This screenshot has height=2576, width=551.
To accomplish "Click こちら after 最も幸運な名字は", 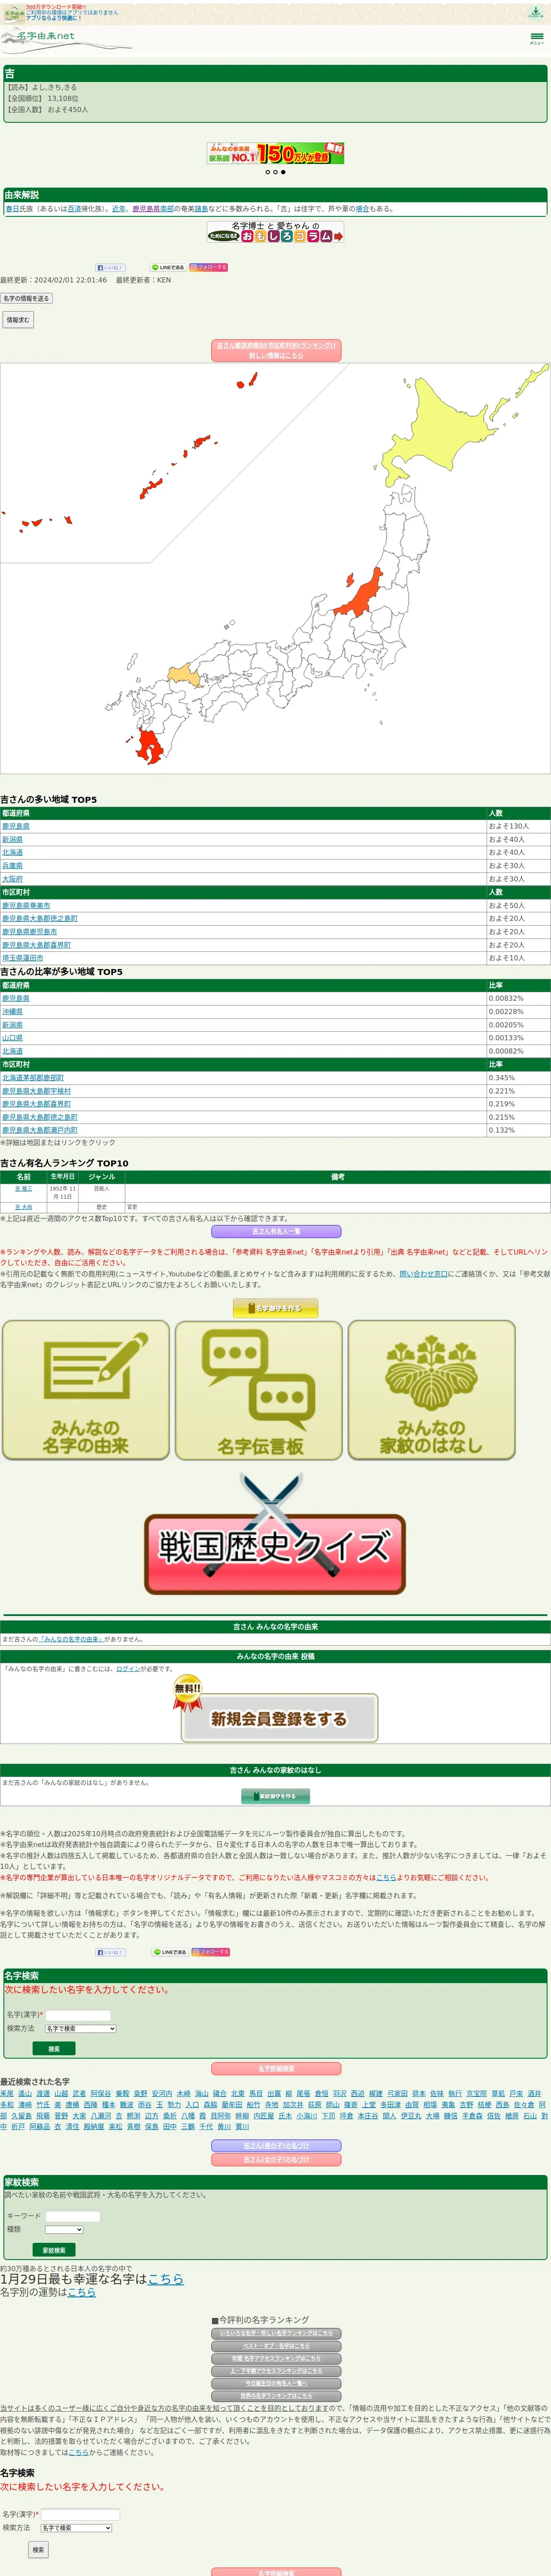I will click(x=166, y=2279).
